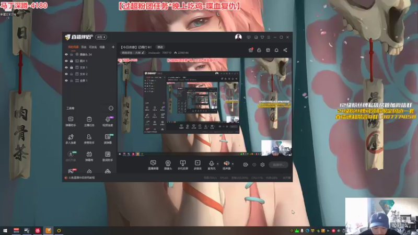
Task: Open the hamburger main menu
Action: pyautogui.click(x=269, y=37)
